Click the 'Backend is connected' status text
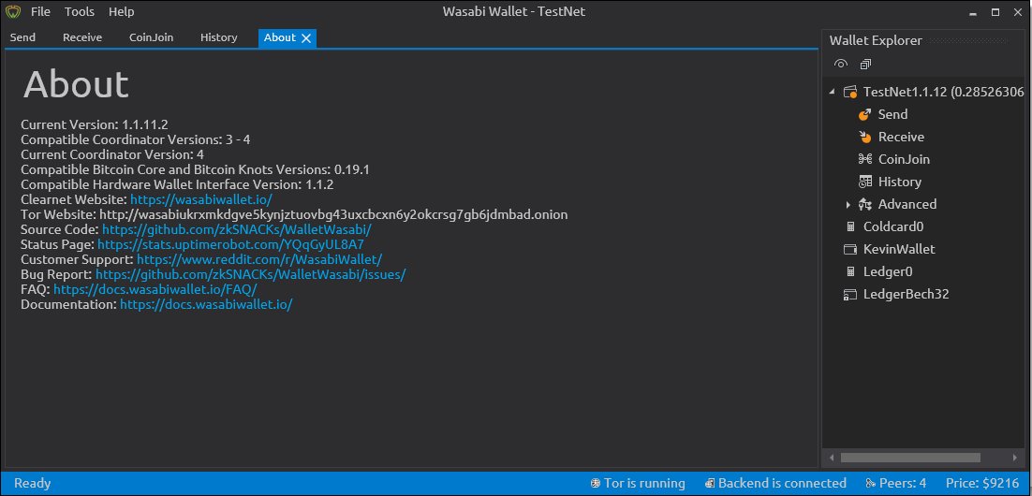1032x496 pixels. 782,484
